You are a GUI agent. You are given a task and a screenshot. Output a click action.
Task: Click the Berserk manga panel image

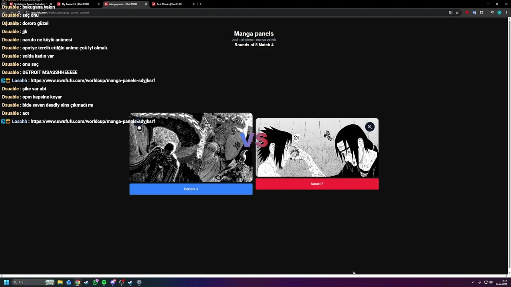pyautogui.click(x=191, y=147)
